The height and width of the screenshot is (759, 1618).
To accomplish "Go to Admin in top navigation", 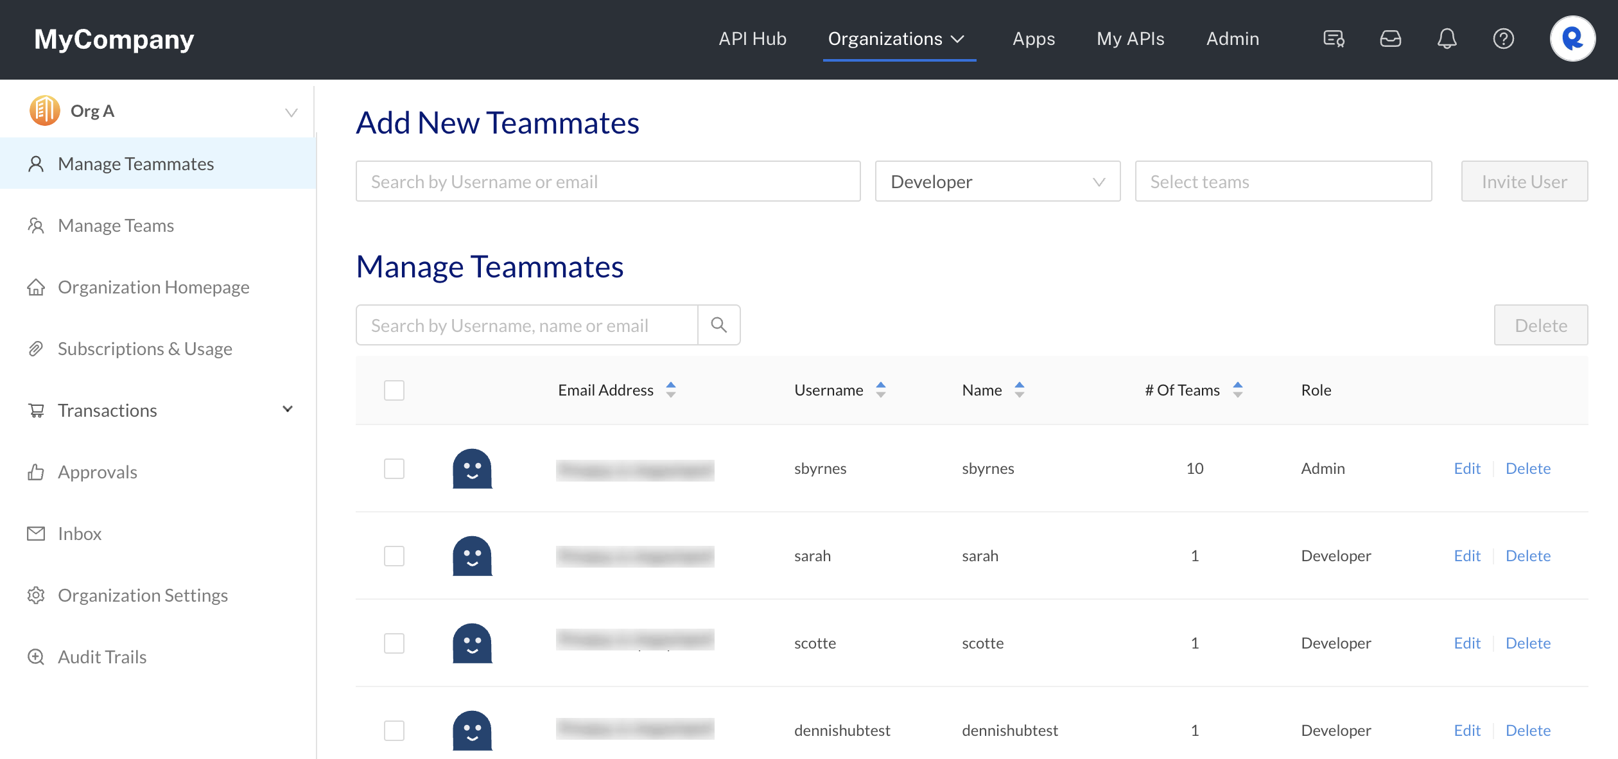I will pos(1233,39).
